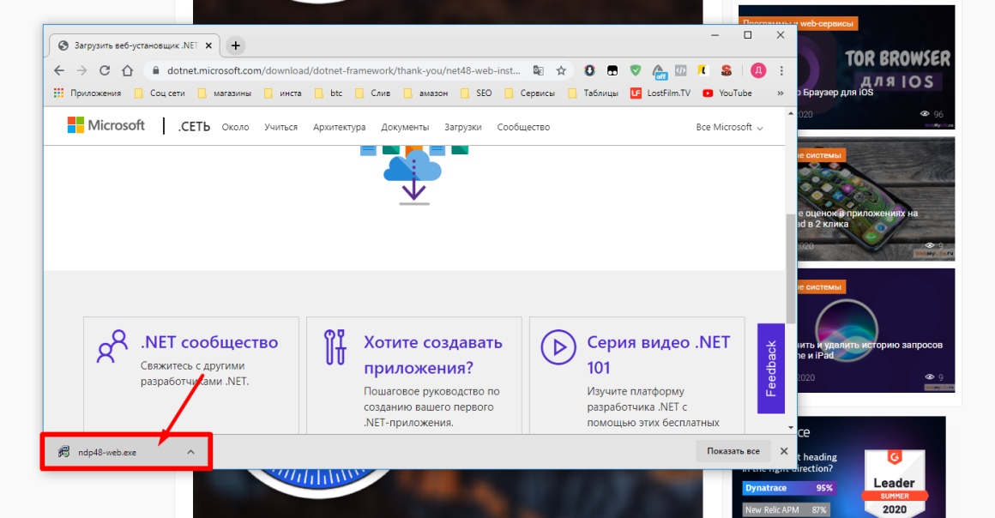The width and height of the screenshot is (995, 518).
Task: Click the Microsoft logo
Action: pos(106,125)
